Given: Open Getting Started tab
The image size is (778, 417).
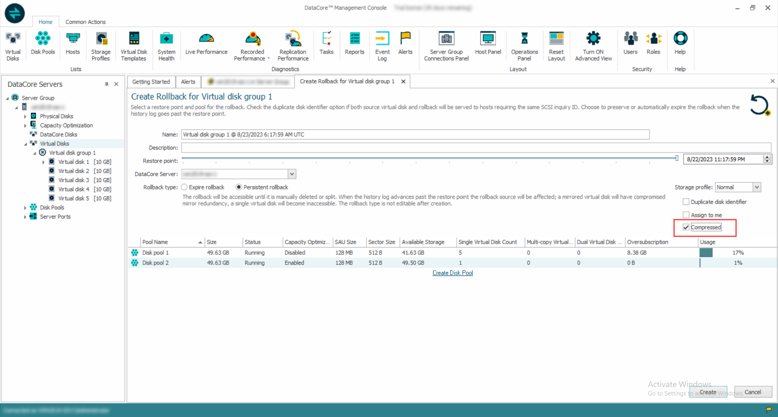Looking at the screenshot, I should point(151,82).
